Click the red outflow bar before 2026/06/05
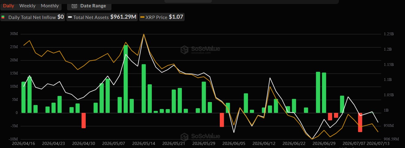This screenshot has height=148, width=405. [x=222, y=120]
